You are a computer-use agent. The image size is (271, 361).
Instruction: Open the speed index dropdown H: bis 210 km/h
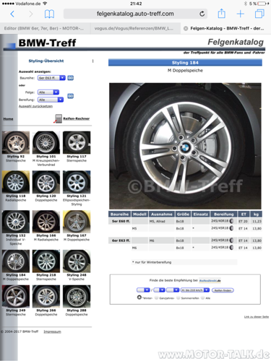click(195, 290)
